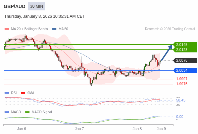Click the RSI legend label
The height and width of the screenshot is (134, 198).
coord(14,93)
